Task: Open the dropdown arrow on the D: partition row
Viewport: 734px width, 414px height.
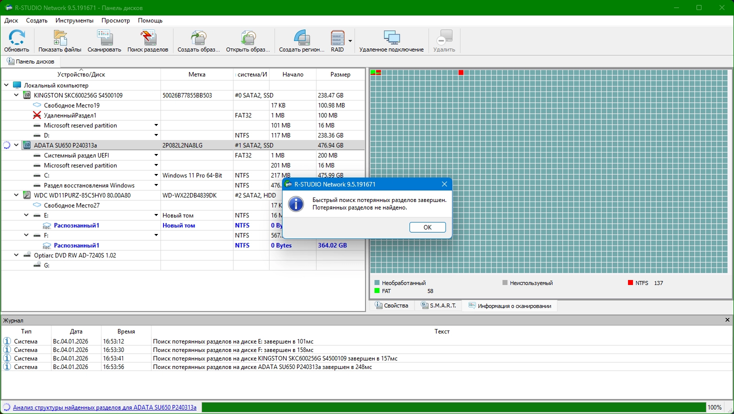Action: (156, 135)
